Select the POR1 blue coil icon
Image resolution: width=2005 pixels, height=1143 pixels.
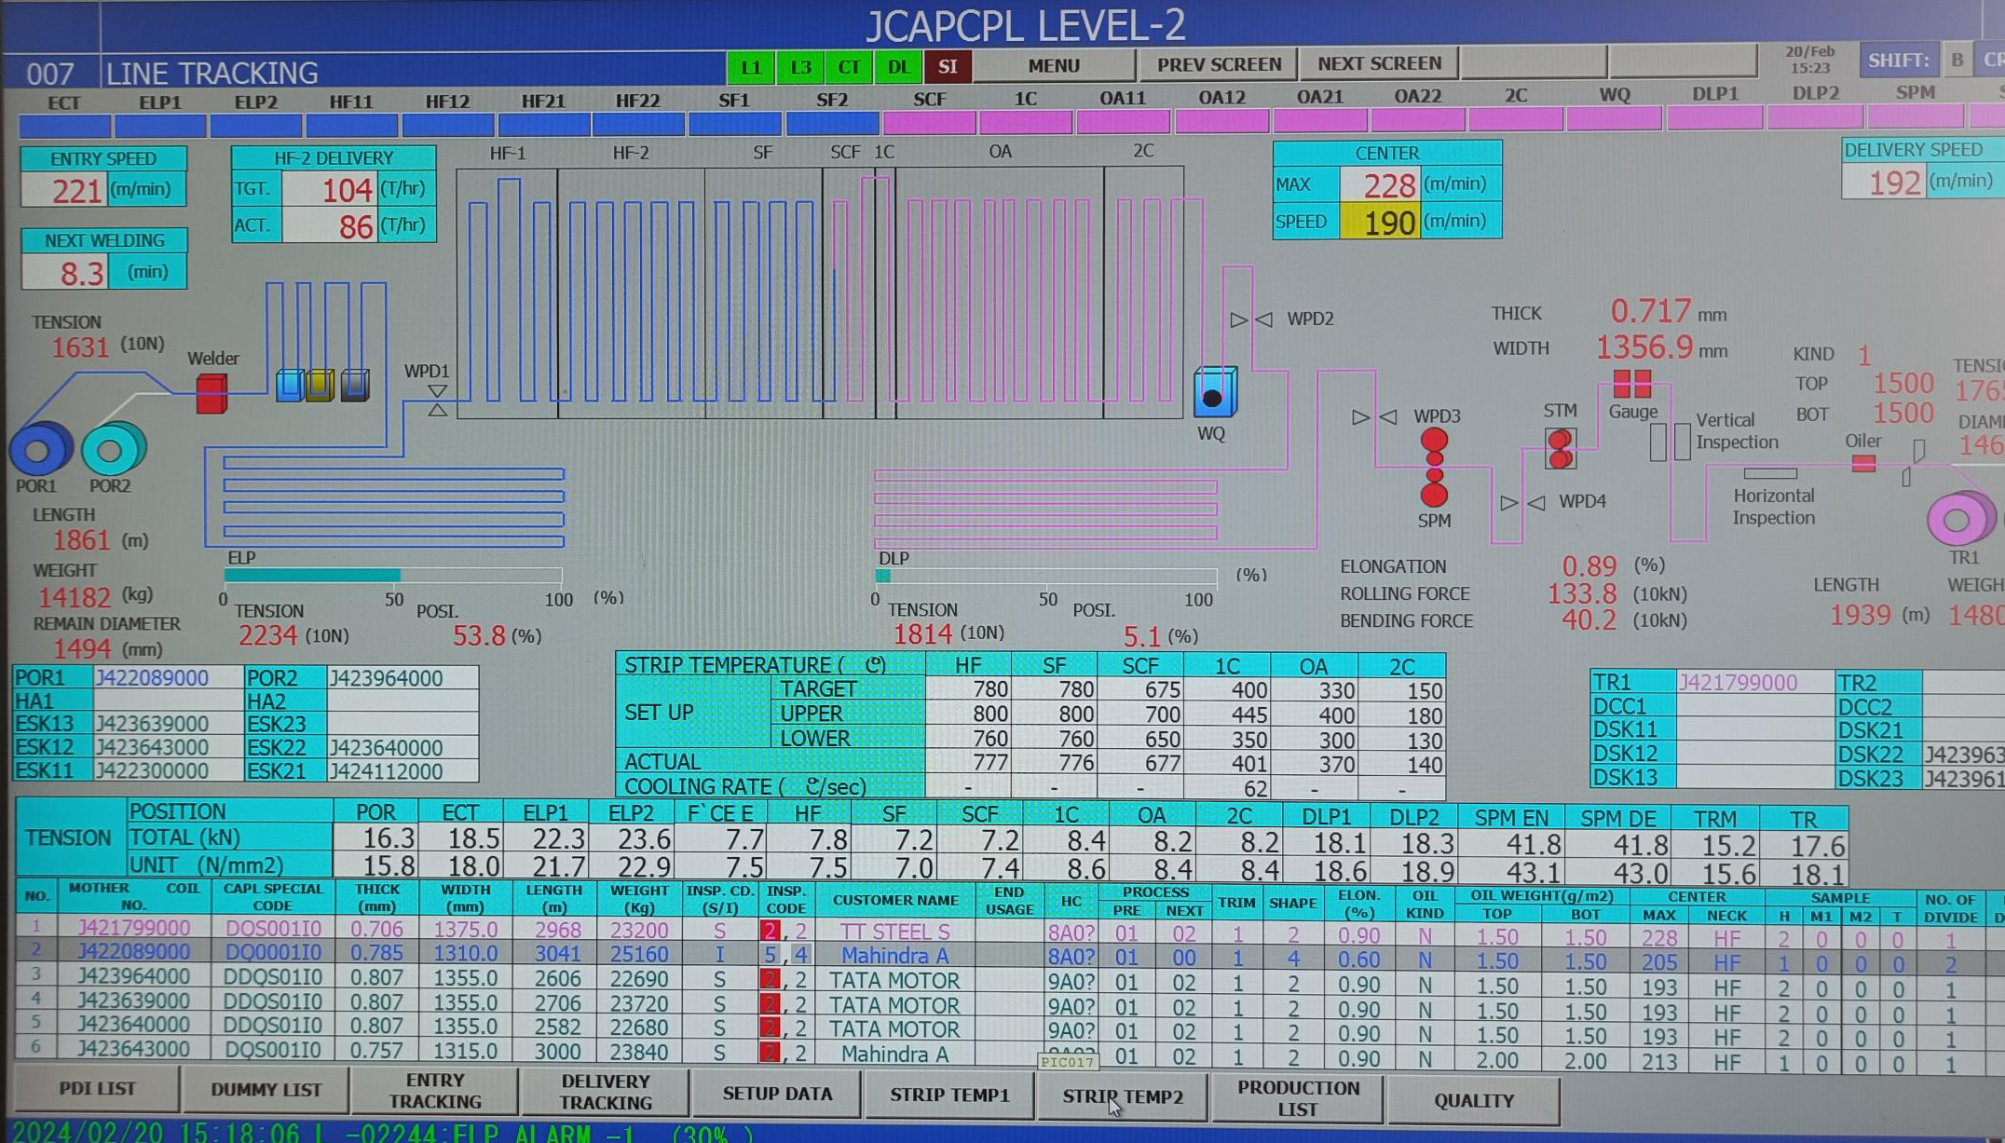tap(40, 450)
